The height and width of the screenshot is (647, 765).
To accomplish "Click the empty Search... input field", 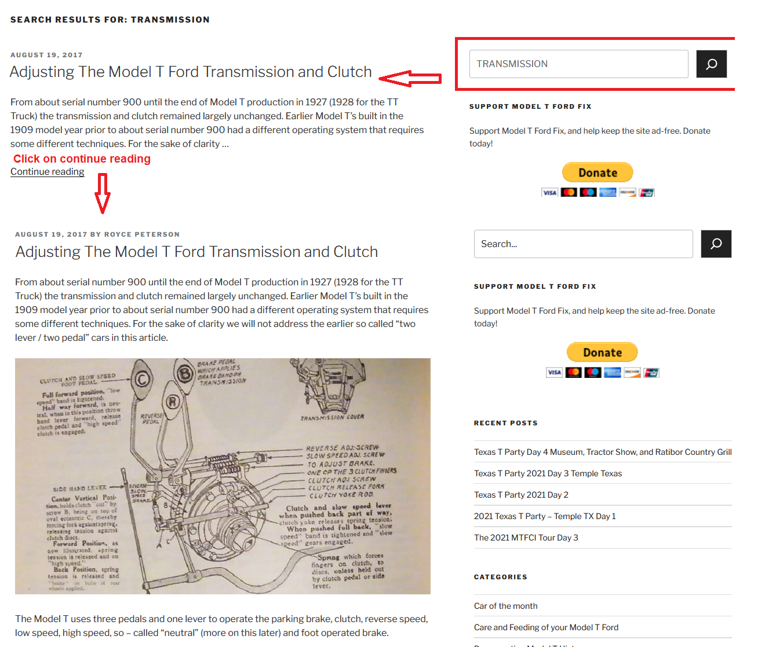I will coord(583,244).
